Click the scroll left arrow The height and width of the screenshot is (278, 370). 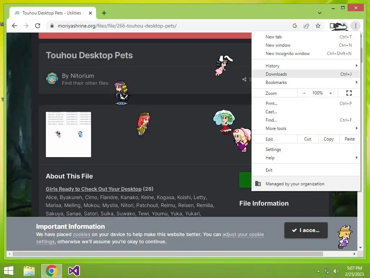[x=9, y=254]
